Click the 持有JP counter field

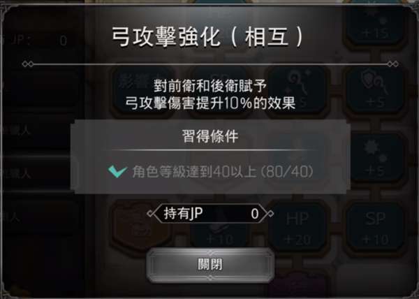click(210, 214)
